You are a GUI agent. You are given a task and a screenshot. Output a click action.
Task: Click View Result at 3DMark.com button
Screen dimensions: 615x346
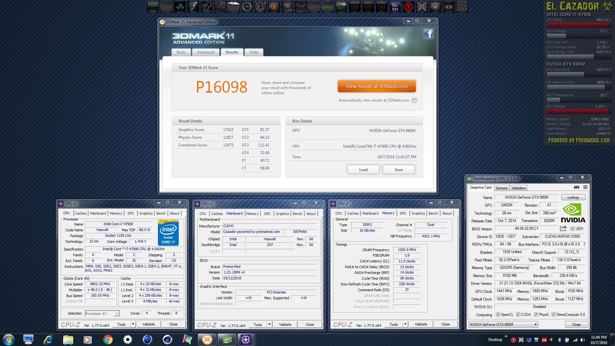click(x=377, y=86)
